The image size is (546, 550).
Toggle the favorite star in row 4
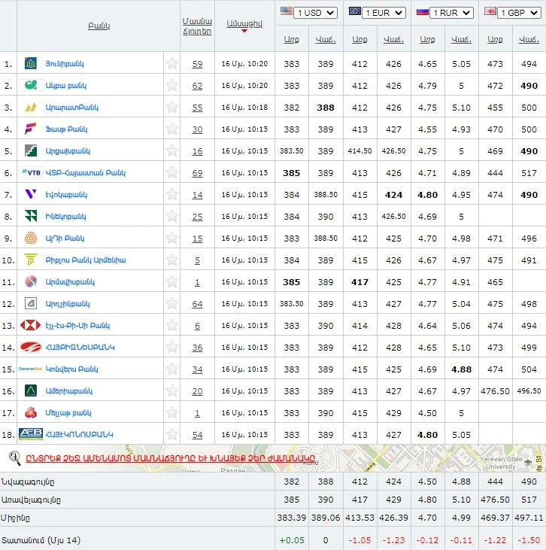tap(171, 129)
